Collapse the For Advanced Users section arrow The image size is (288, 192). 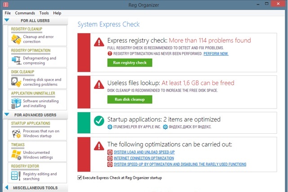pyautogui.click(x=7, y=114)
